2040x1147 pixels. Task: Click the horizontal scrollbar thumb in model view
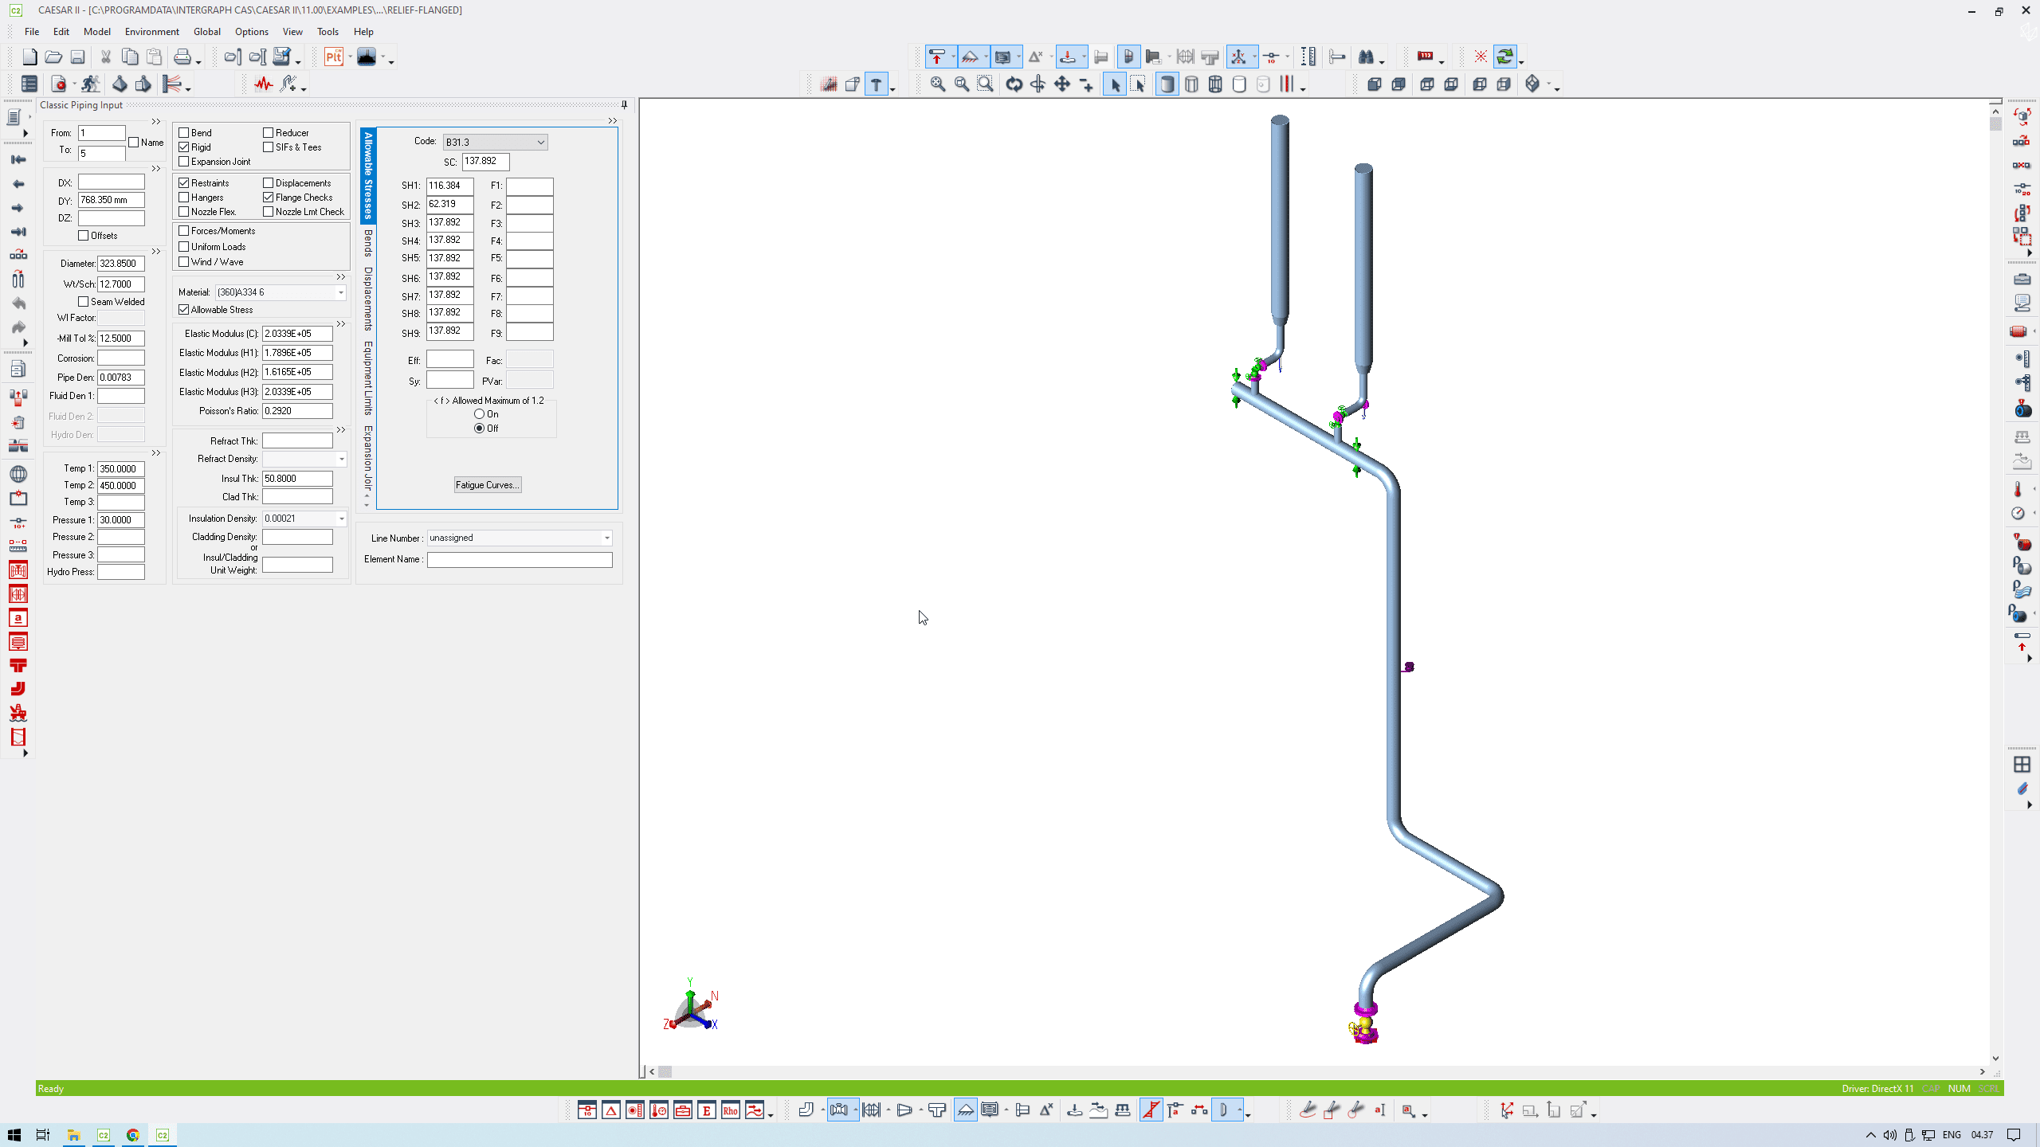(x=665, y=1072)
